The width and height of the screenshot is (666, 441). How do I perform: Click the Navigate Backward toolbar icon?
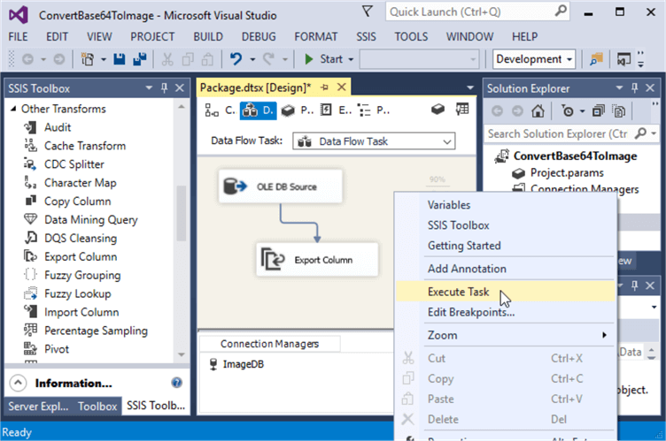point(27,59)
